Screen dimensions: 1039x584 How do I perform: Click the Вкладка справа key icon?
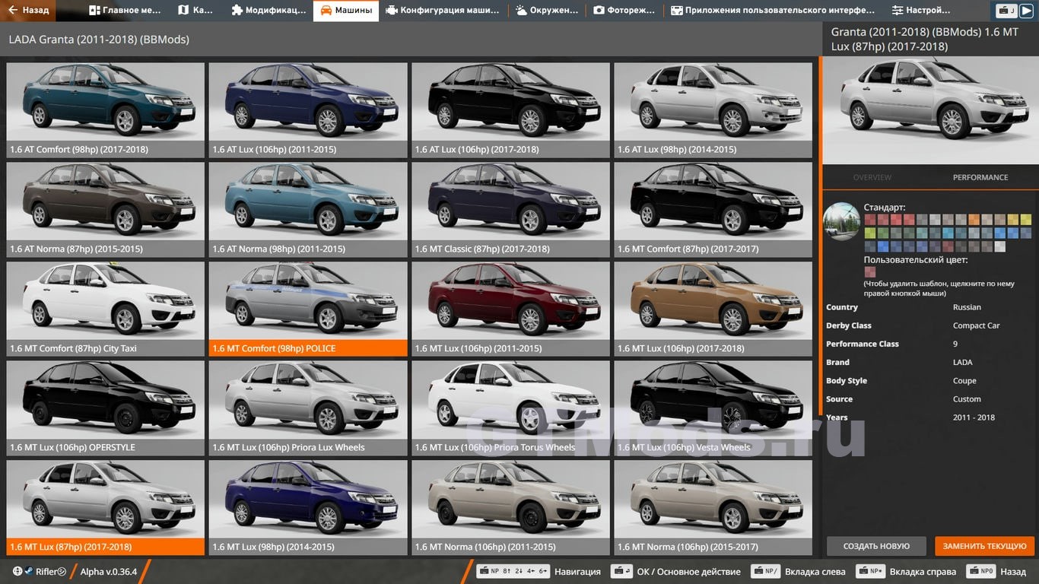[x=870, y=571]
